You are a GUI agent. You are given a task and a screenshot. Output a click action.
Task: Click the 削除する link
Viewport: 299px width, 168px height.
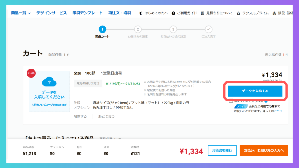point(80,116)
